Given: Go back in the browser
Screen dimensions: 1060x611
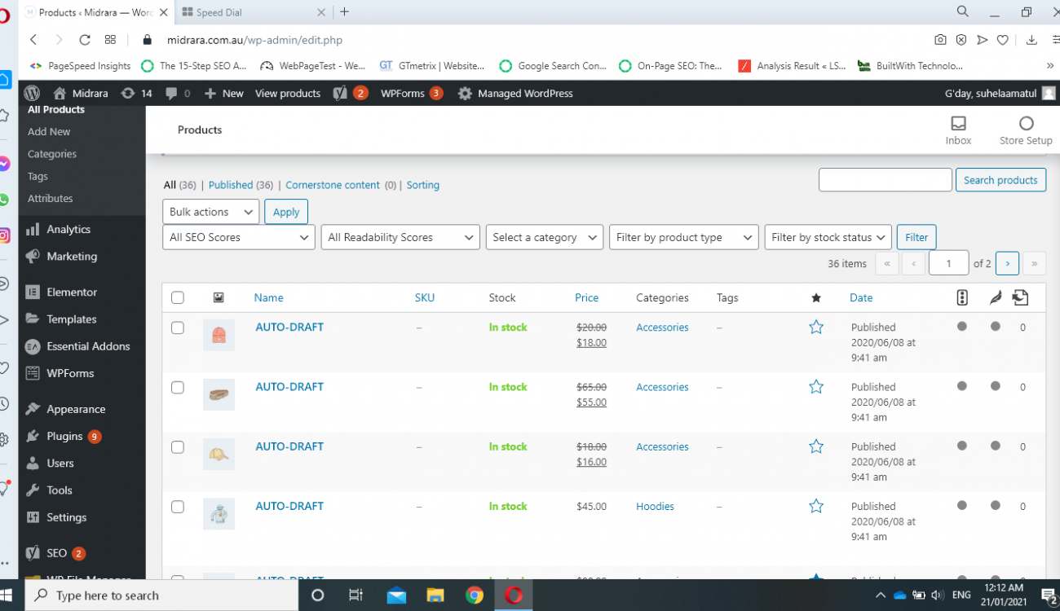Looking at the screenshot, I should (x=33, y=40).
